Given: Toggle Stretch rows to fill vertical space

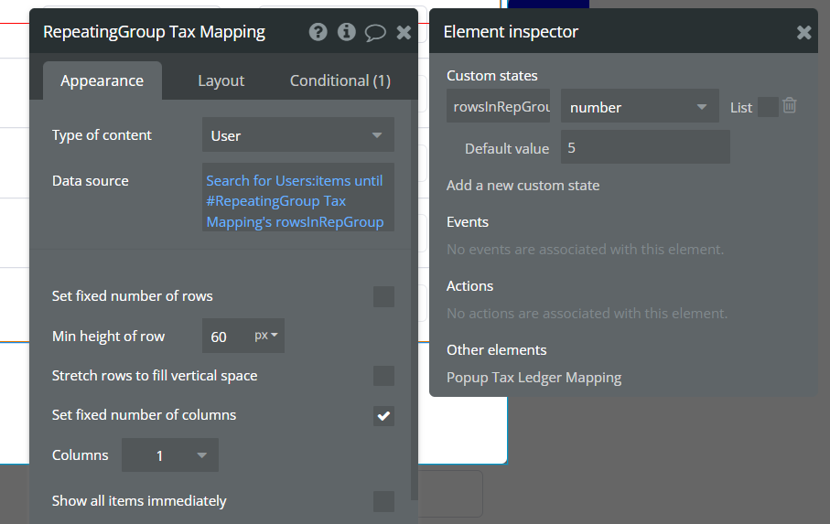Looking at the screenshot, I should (x=383, y=376).
